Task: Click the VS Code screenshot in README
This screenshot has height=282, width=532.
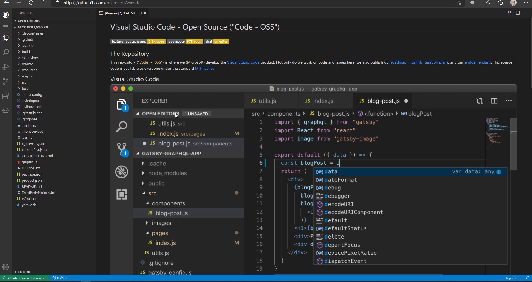Action: [x=314, y=180]
